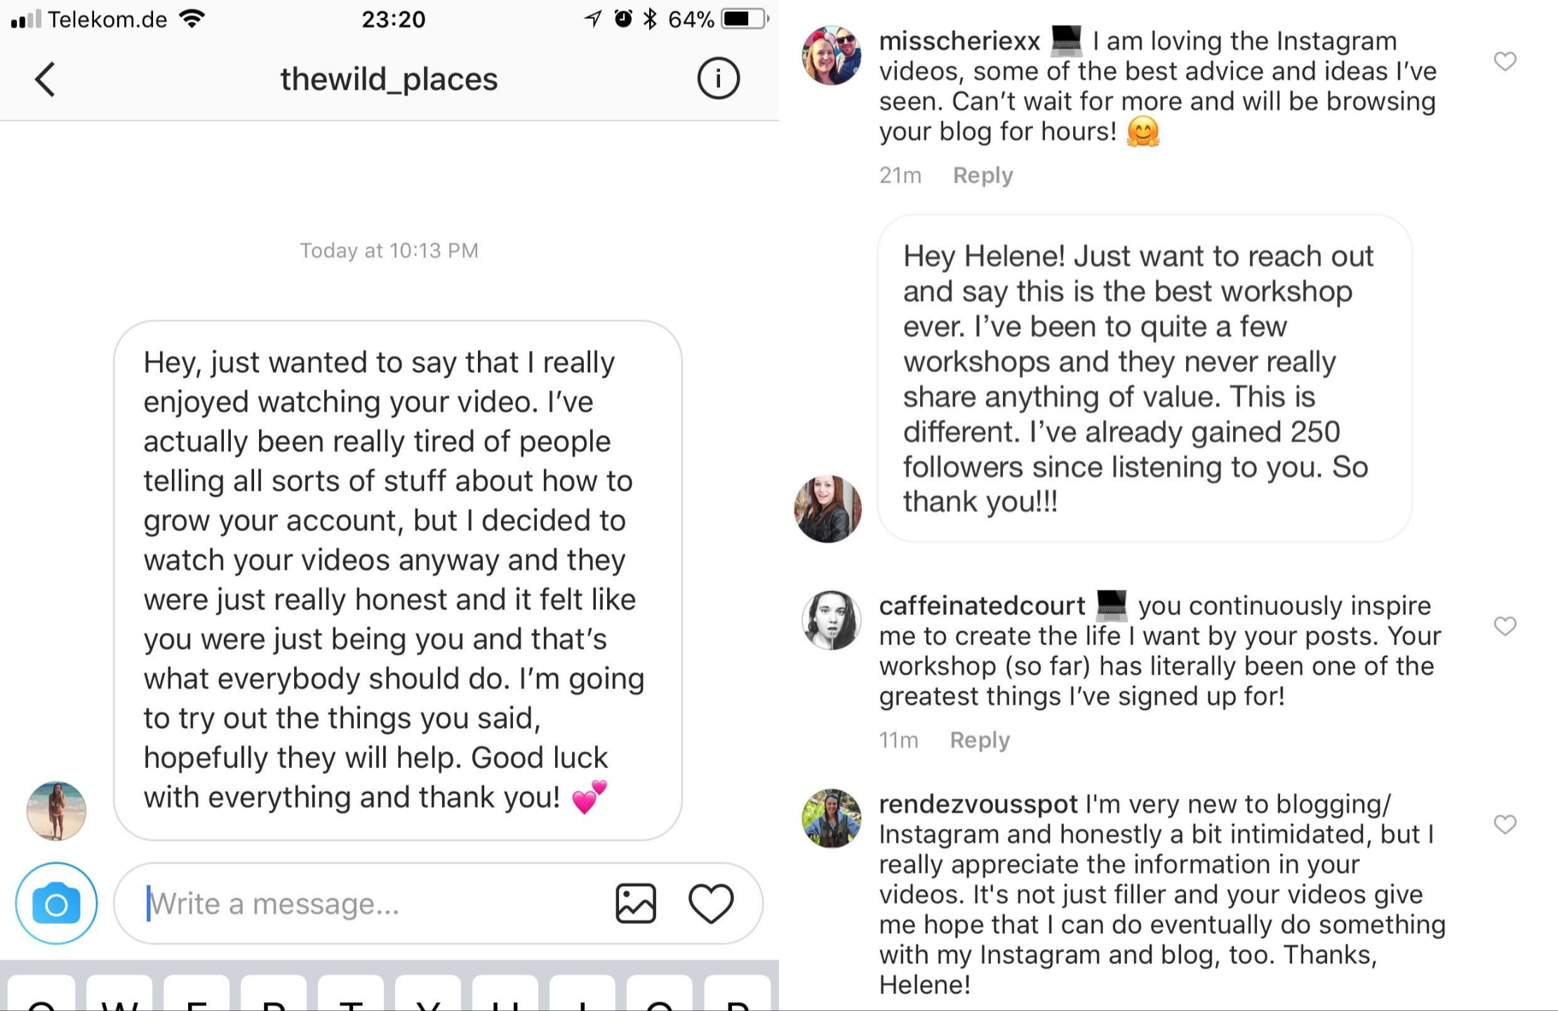Image resolution: width=1558 pixels, height=1011 pixels.
Task: Send a heart from the message bar
Action: 711,903
